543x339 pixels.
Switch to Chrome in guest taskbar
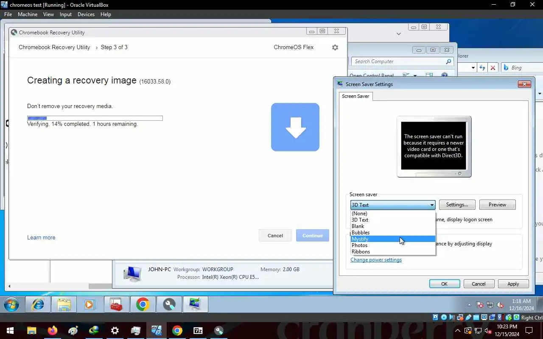point(143,304)
